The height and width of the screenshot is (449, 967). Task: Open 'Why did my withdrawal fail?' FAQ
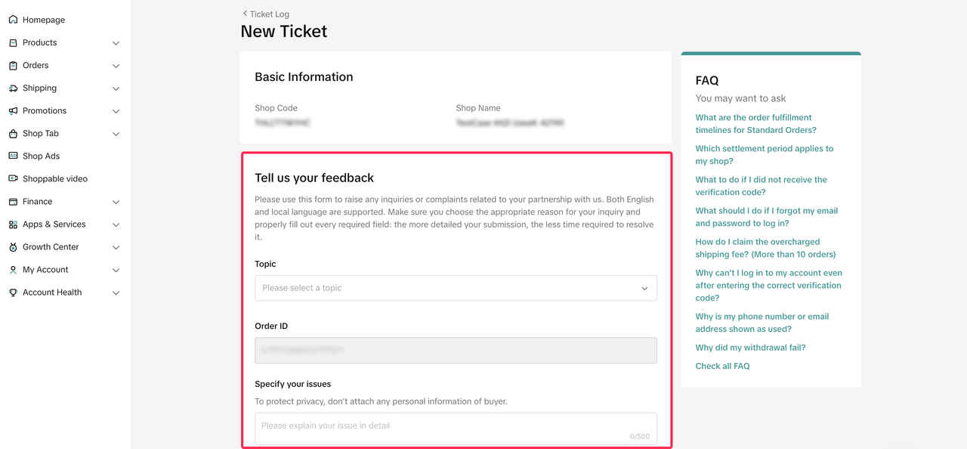click(x=750, y=348)
